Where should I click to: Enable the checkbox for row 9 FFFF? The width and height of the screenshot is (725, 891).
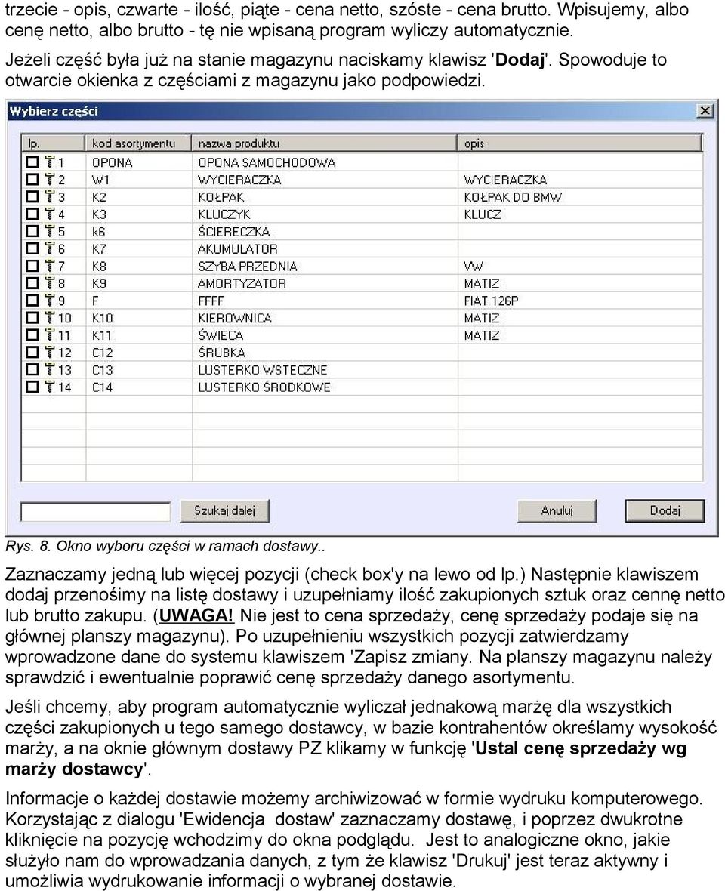[x=32, y=301]
